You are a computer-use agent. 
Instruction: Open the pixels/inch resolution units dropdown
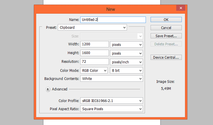point(126,62)
